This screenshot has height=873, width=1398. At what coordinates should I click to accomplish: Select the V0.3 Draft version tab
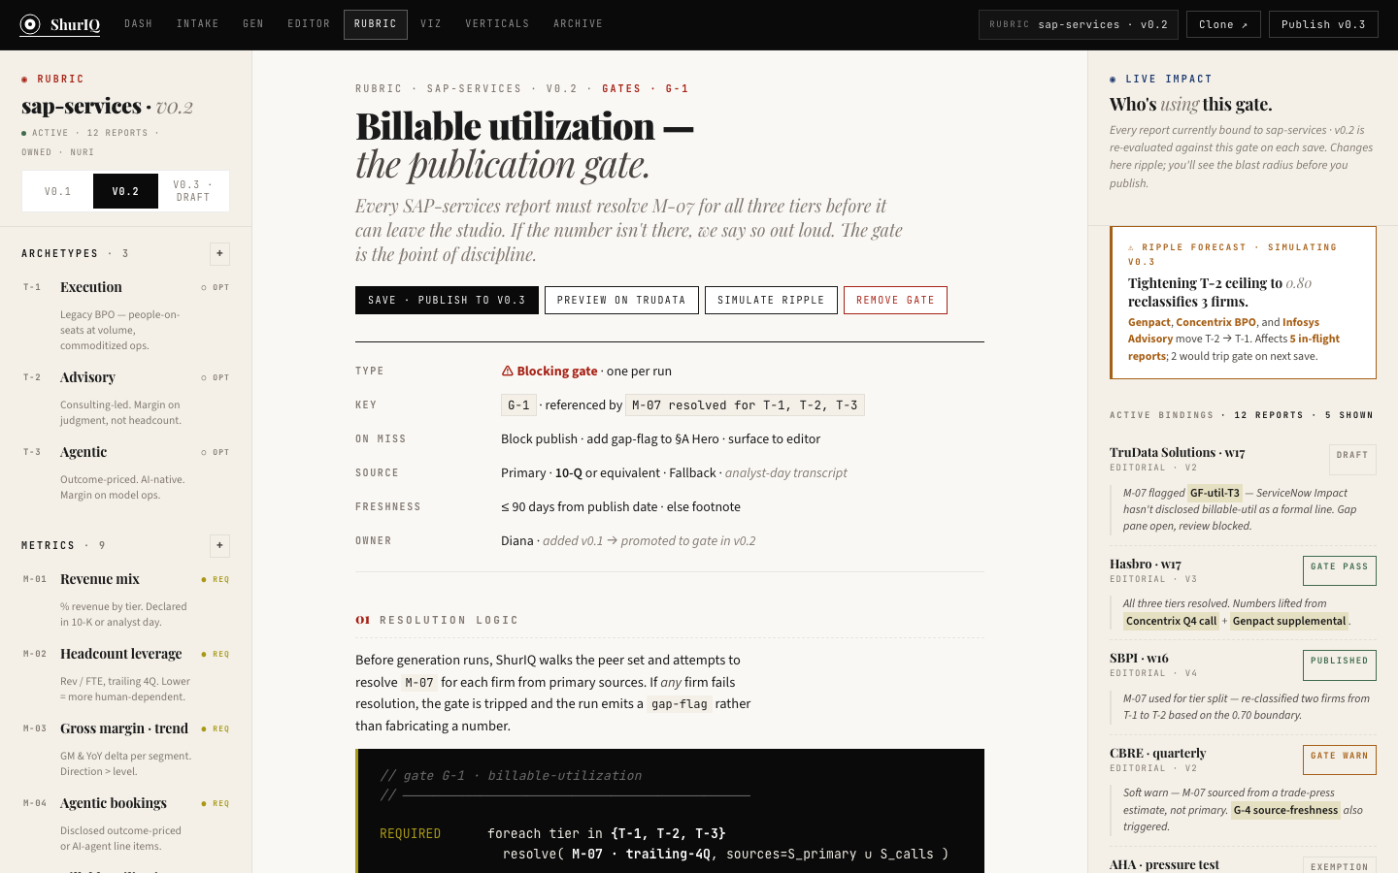[x=193, y=190]
